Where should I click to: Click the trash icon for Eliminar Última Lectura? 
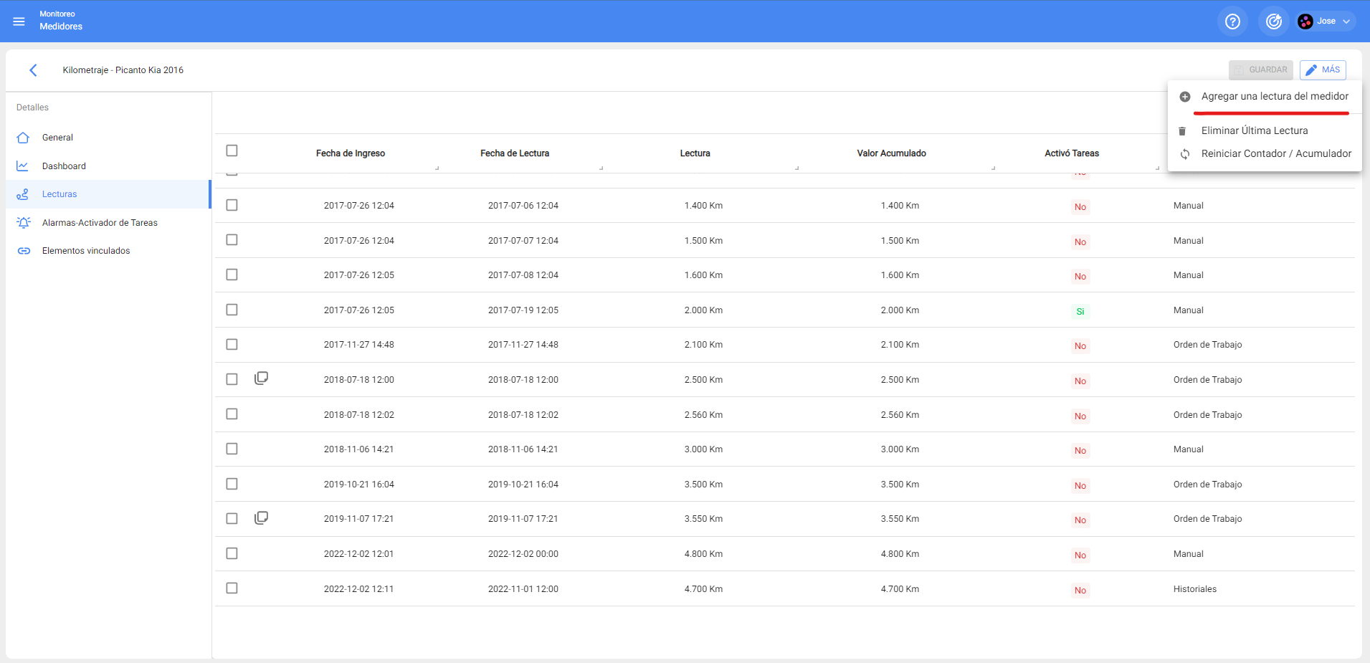tap(1182, 131)
